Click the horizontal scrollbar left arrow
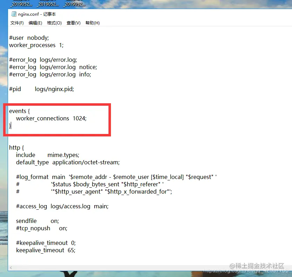The height and width of the screenshot is (277, 292). pyautogui.click(x=11, y=268)
